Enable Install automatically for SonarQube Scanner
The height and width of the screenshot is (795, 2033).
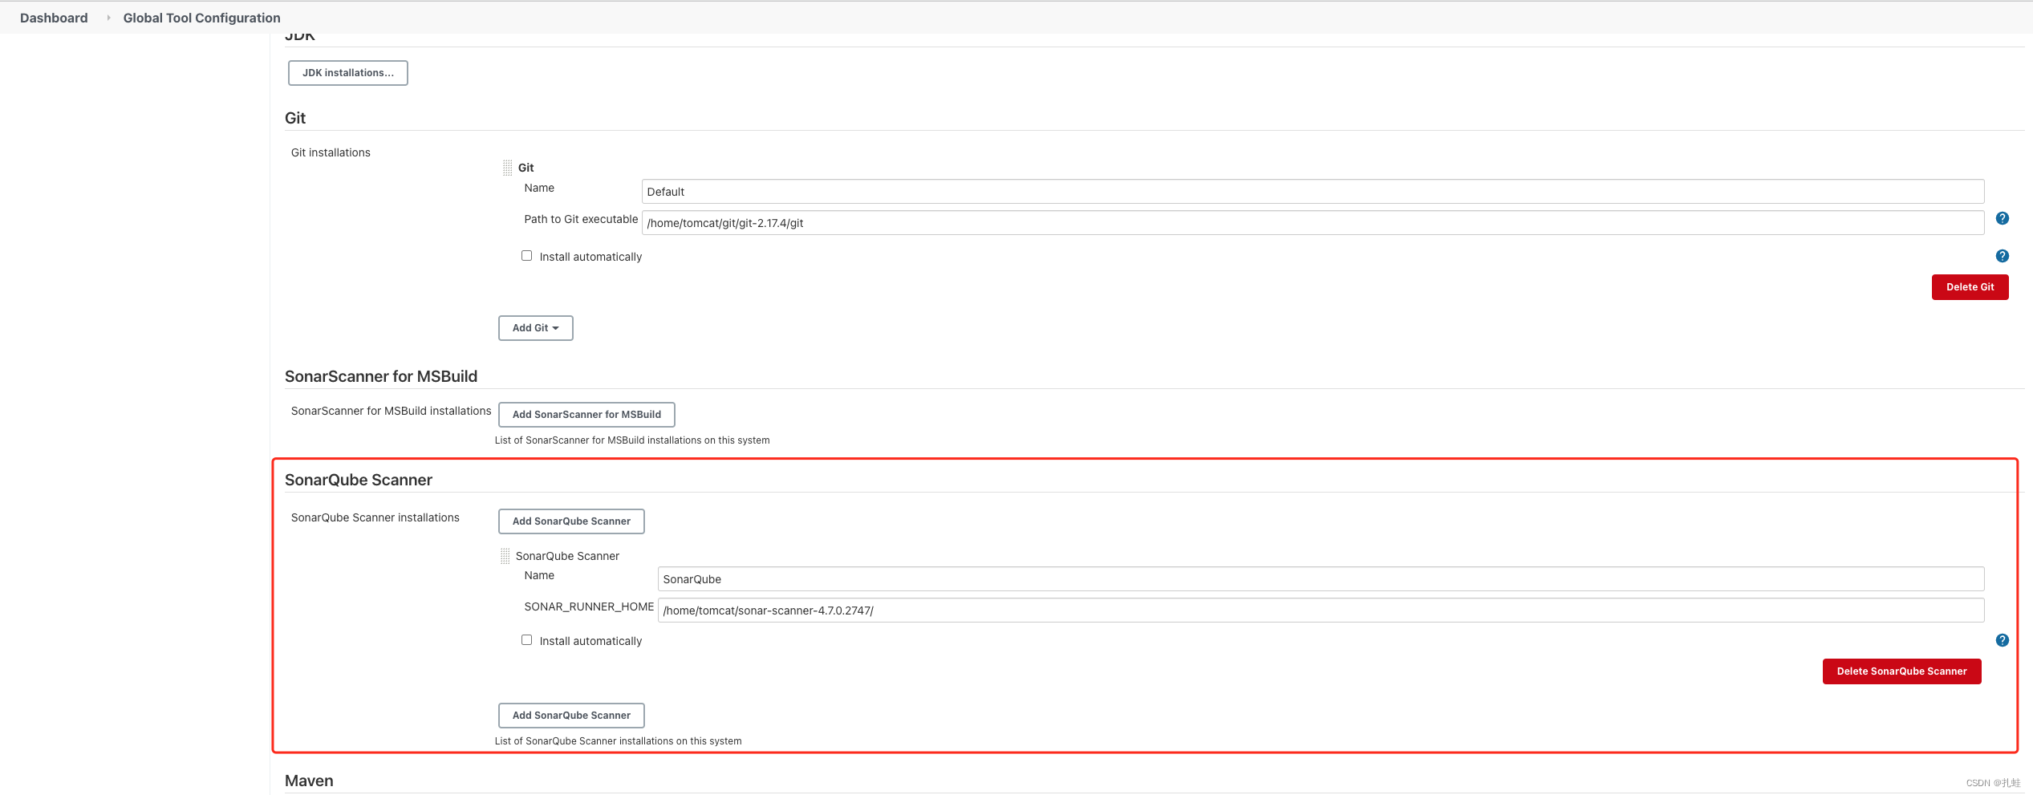click(x=526, y=640)
